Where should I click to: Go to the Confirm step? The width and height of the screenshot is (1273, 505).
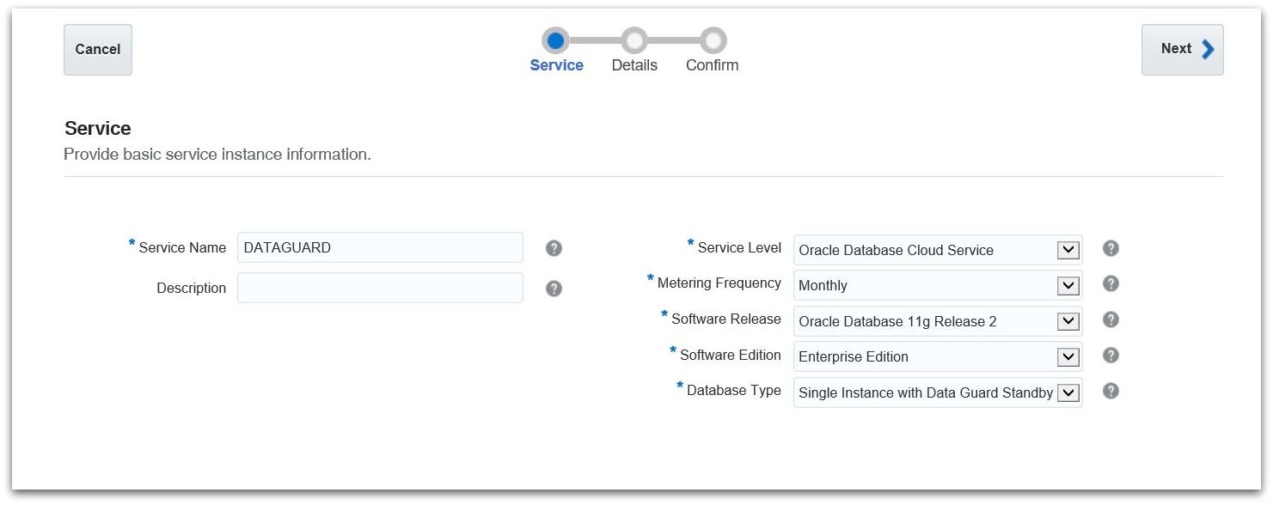click(x=713, y=40)
